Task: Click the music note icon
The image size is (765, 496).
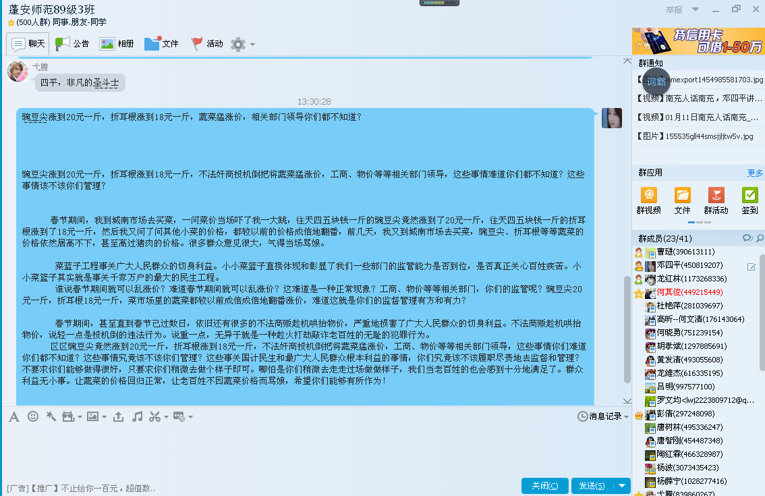Action: point(137,417)
